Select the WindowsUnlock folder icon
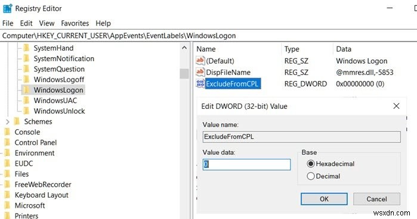This screenshot has width=417, height=219. pyautogui.click(x=26, y=111)
